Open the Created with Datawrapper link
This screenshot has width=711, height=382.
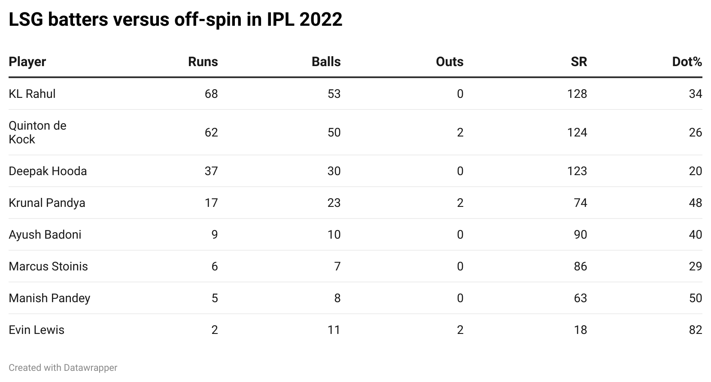[x=63, y=368]
